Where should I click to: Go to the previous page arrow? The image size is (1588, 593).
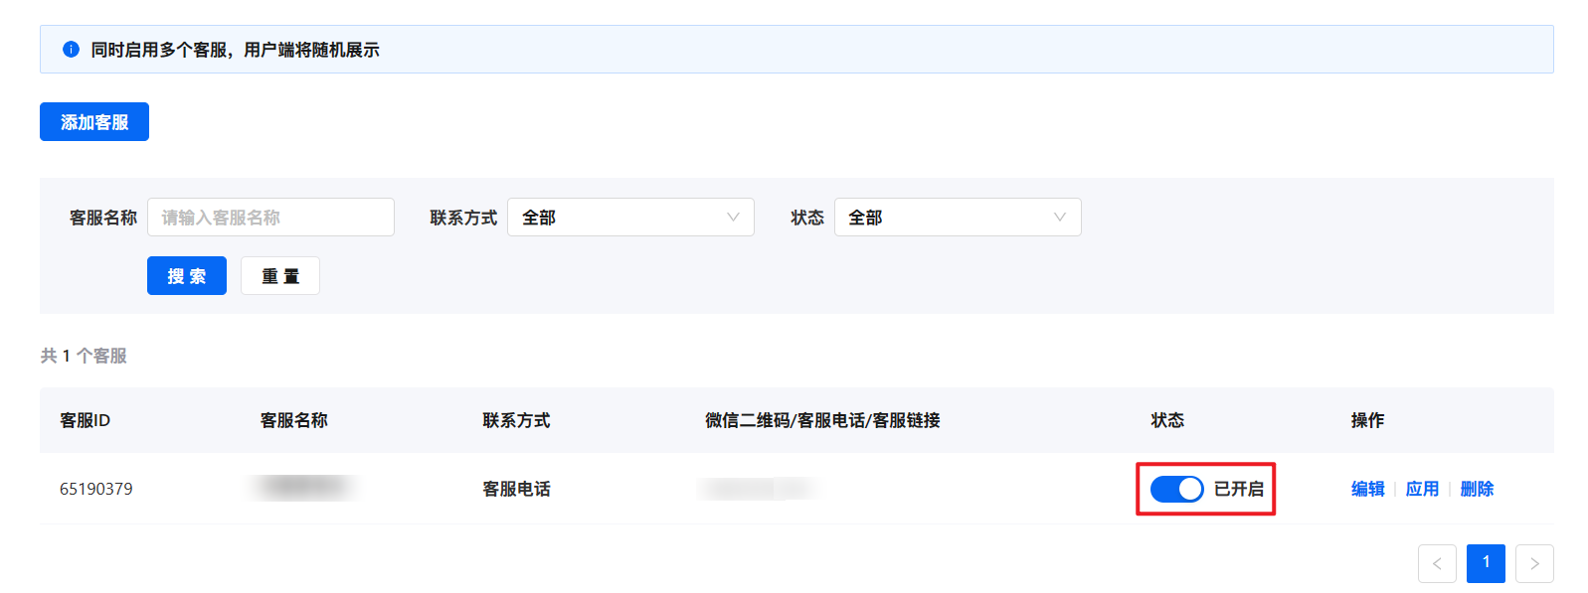(x=1437, y=563)
